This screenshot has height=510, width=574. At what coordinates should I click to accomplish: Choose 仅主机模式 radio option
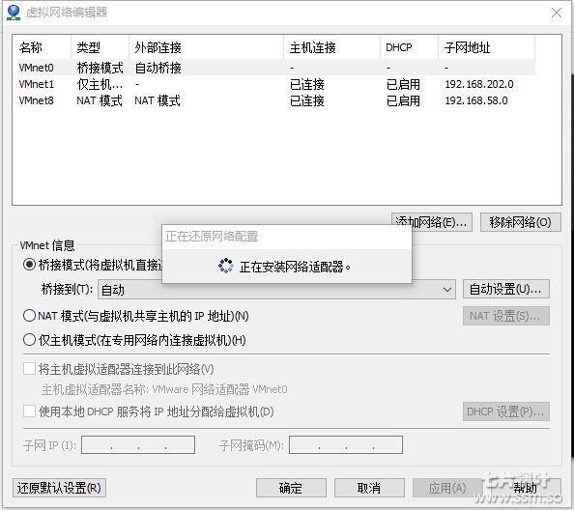pyautogui.click(x=29, y=340)
